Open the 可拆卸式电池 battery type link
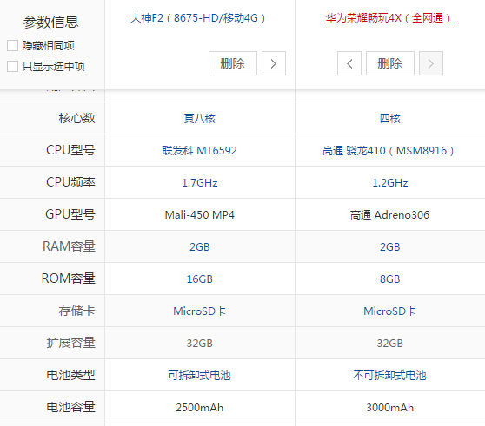 click(200, 376)
